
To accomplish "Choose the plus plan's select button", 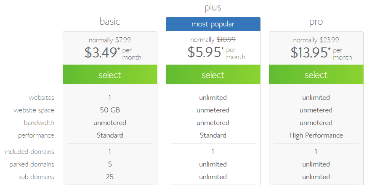I will click(x=213, y=75).
